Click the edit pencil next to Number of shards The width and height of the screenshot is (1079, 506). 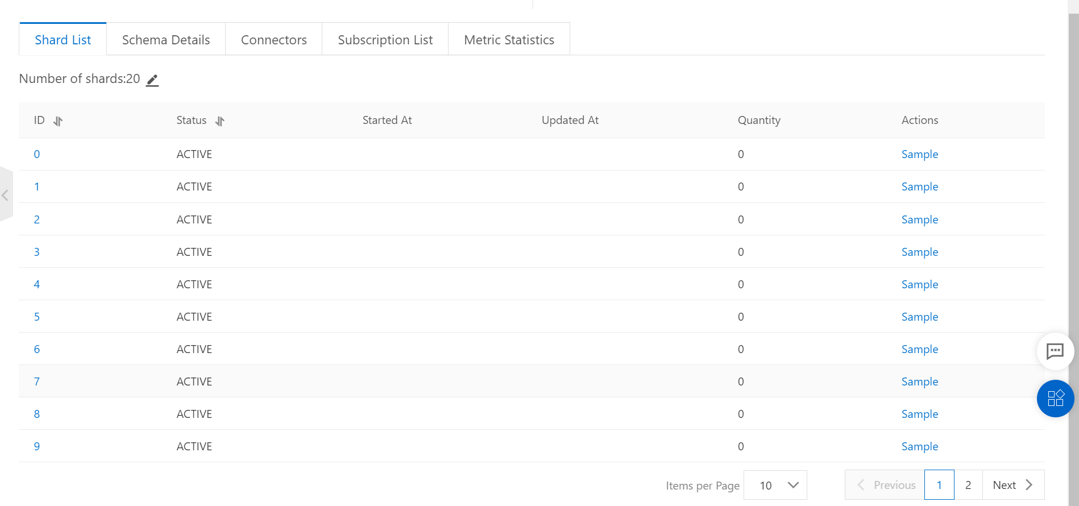pyautogui.click(x=152, y=80)
